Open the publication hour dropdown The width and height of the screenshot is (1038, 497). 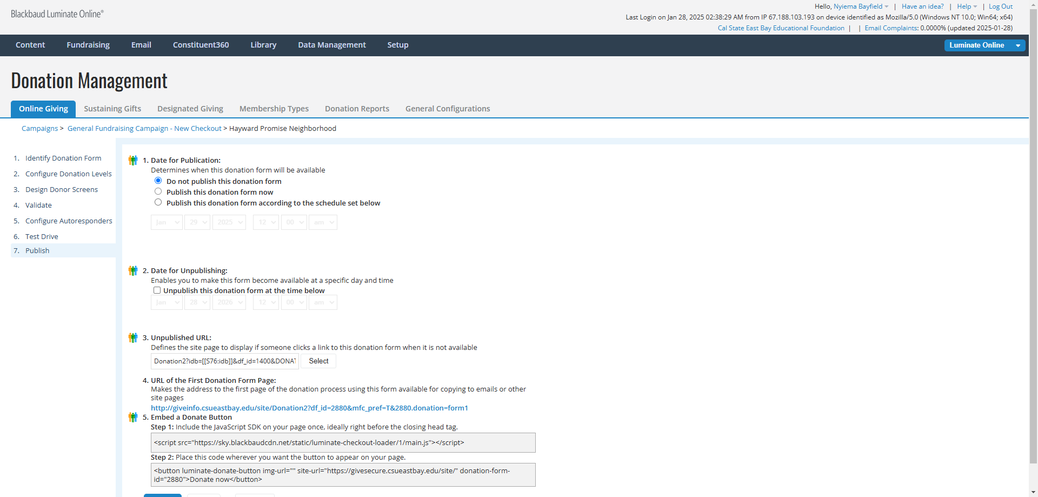click(x=266, y=222)
